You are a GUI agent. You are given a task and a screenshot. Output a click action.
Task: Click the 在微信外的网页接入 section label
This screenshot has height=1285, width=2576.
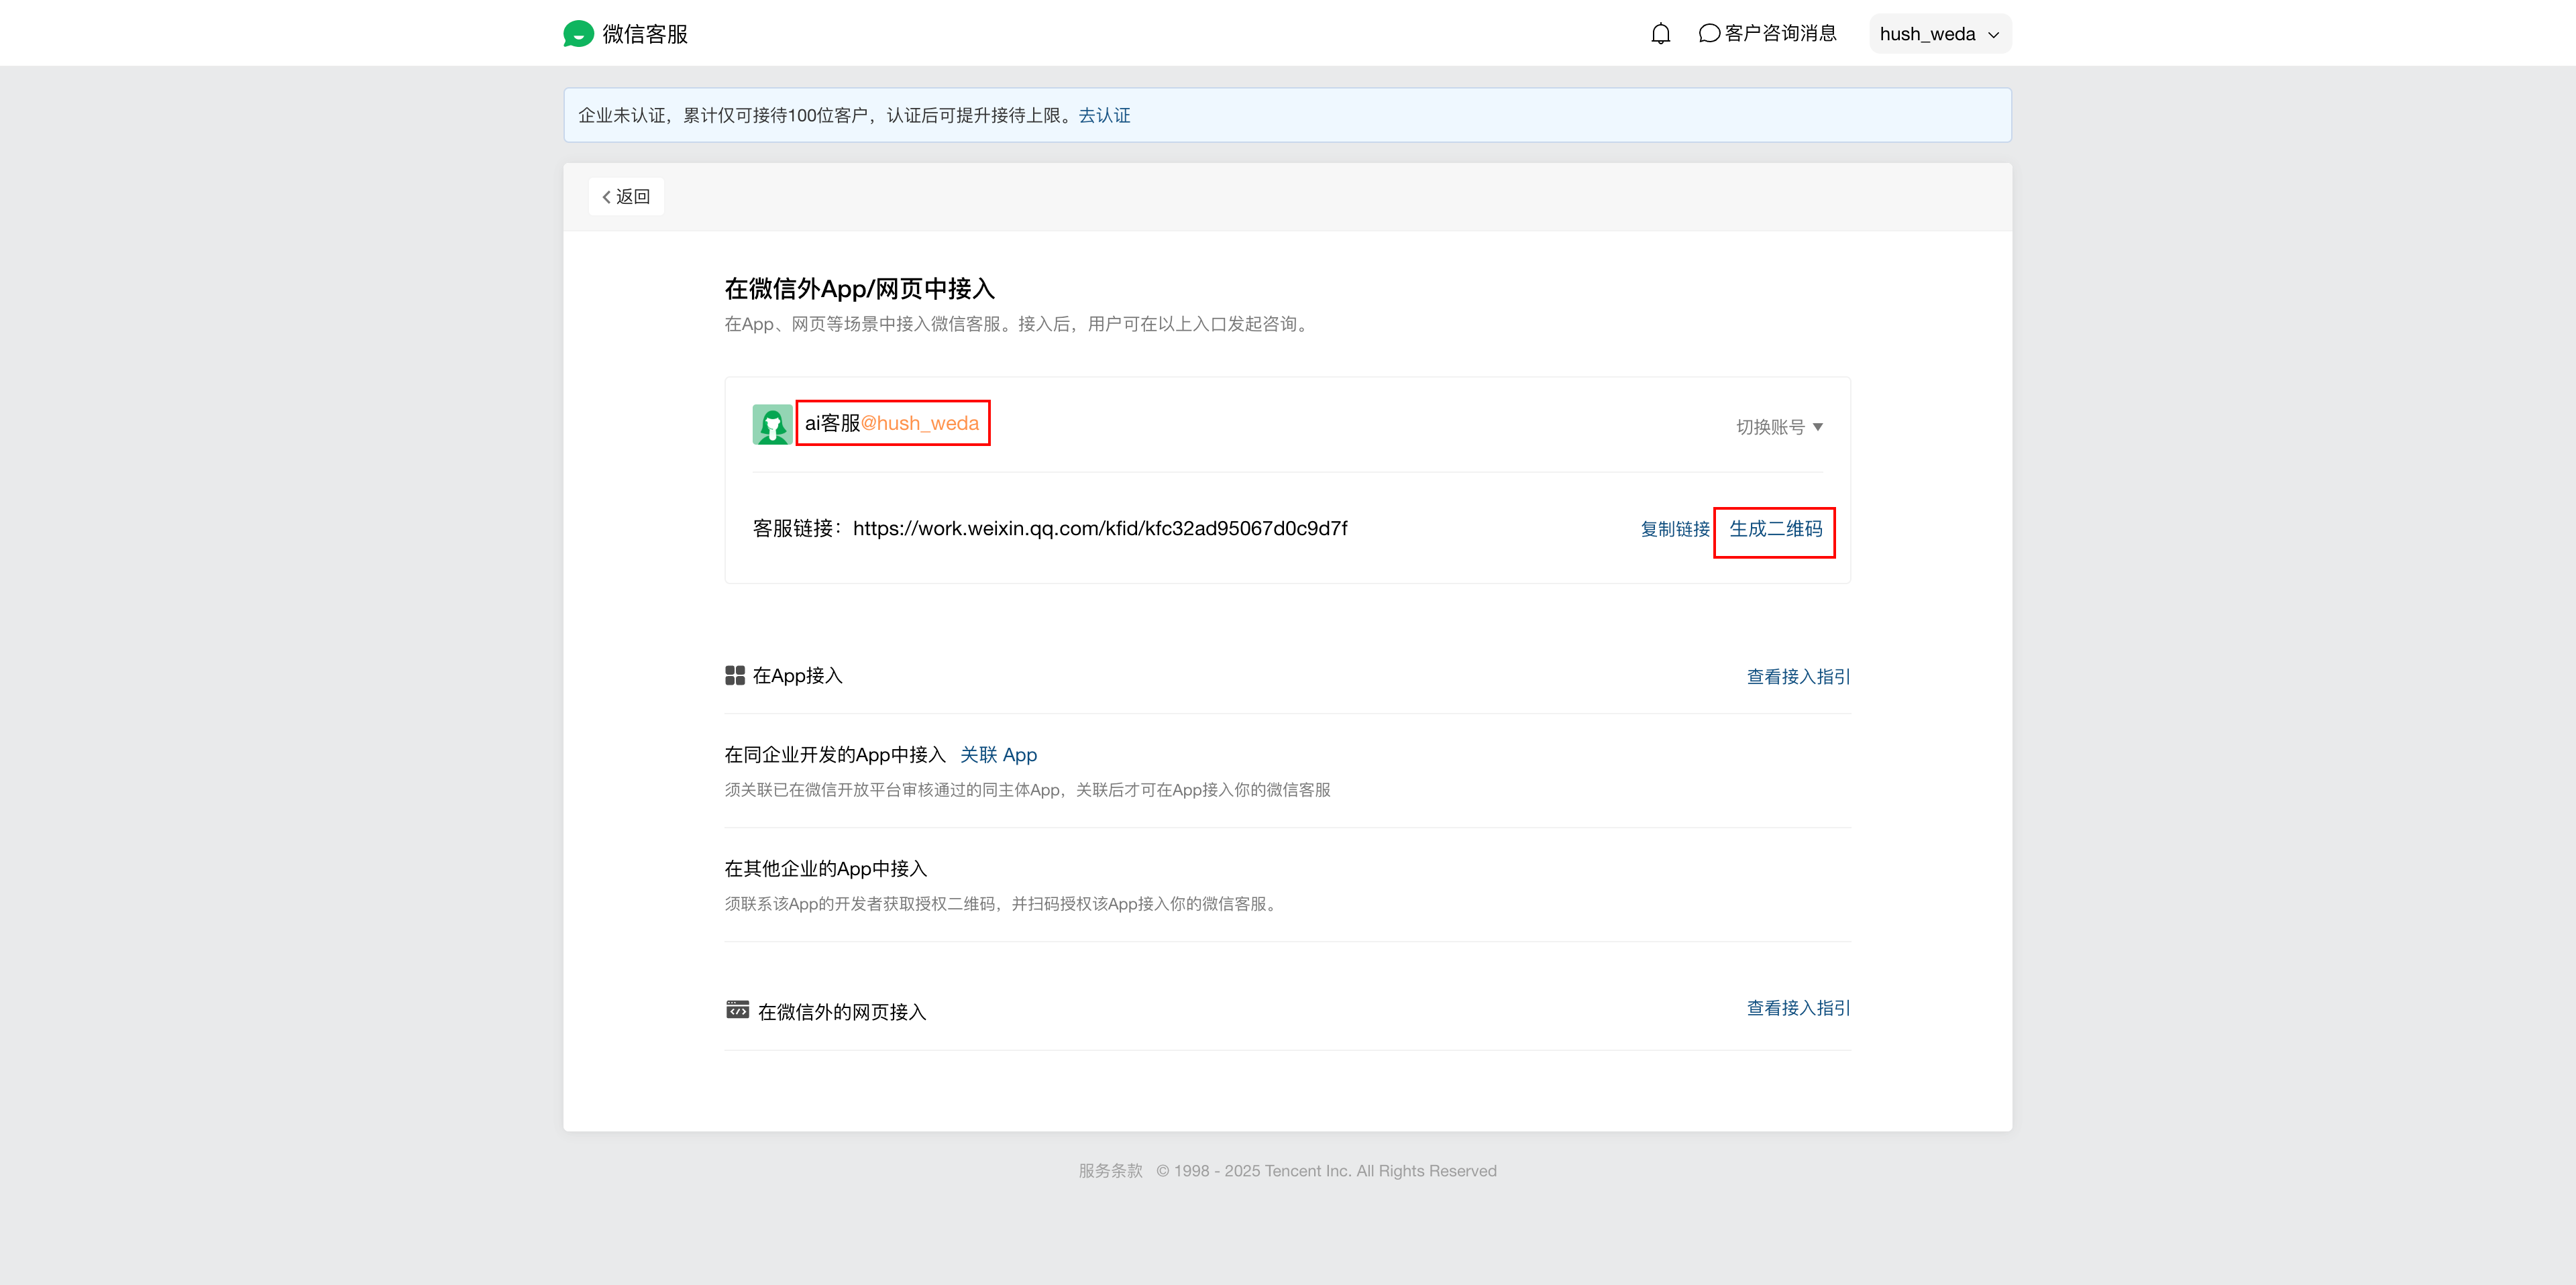[842, 1012]
